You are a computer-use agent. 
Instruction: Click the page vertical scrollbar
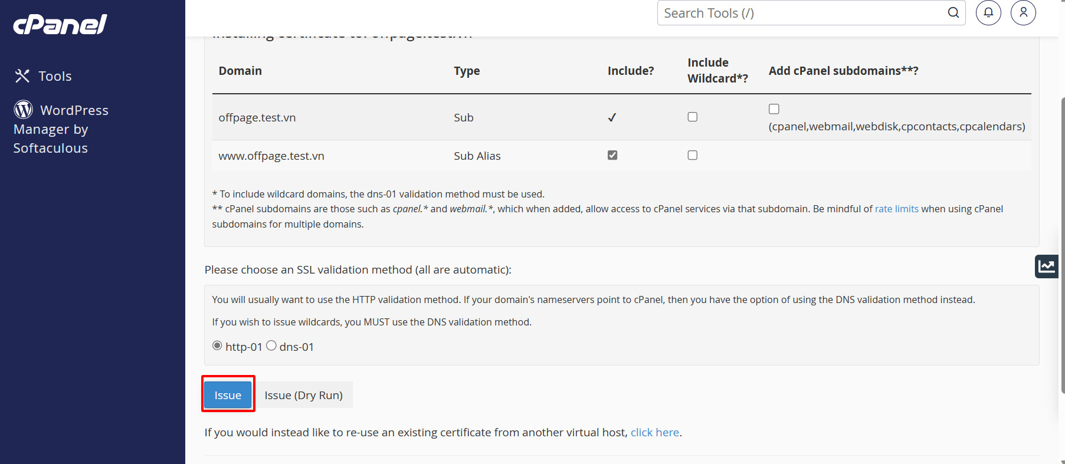(x=1062, y=245)
